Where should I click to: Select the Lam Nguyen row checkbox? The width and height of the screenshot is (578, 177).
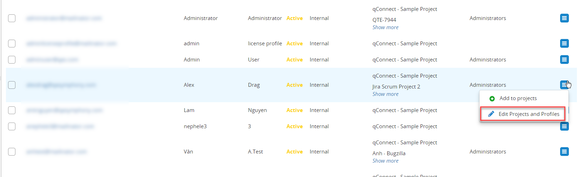pos(12,110)
